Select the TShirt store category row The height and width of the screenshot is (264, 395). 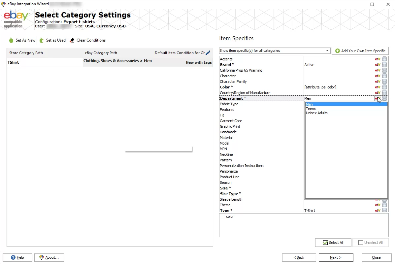point(14,62)
